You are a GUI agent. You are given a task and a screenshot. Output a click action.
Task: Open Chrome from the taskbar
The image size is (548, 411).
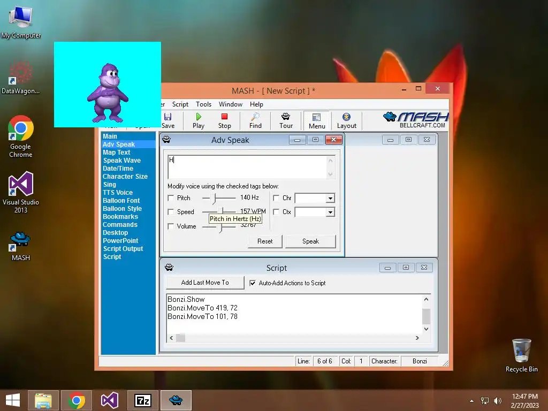[77, 400]
